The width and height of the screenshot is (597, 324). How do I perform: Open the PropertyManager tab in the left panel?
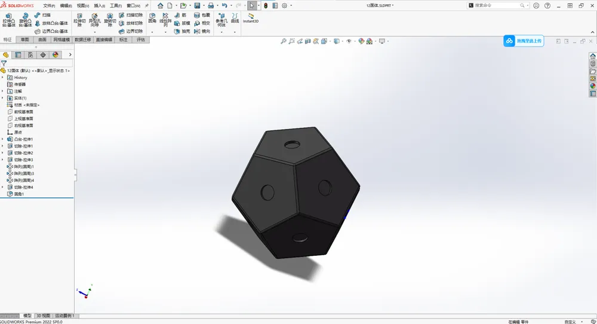18,55
